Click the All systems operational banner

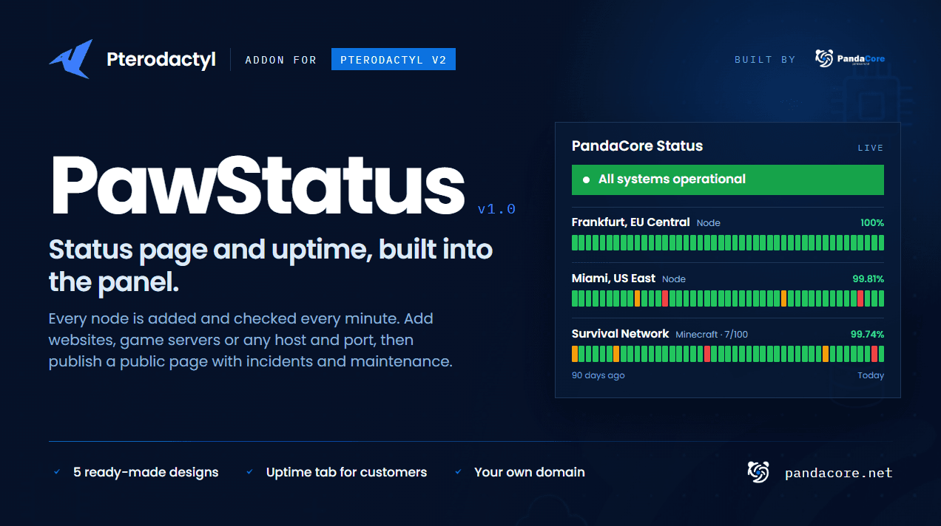[728, 180]
